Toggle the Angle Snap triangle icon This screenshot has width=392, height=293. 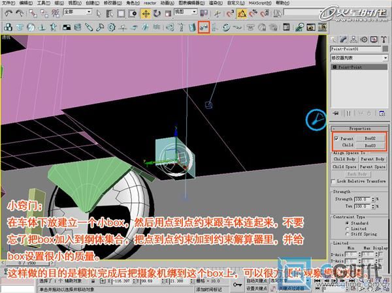(x=242, y=14)
